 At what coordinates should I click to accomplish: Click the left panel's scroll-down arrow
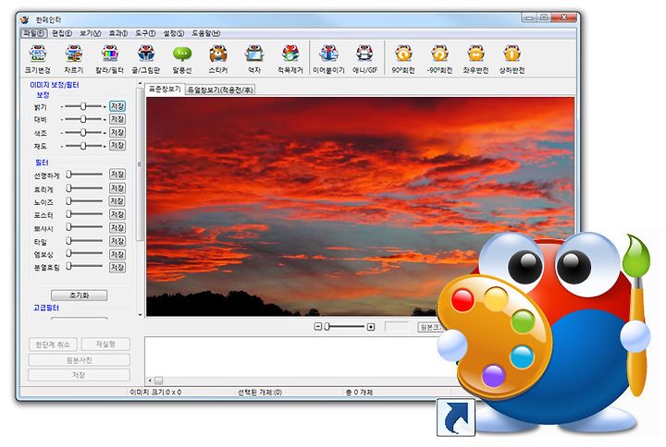141,315
